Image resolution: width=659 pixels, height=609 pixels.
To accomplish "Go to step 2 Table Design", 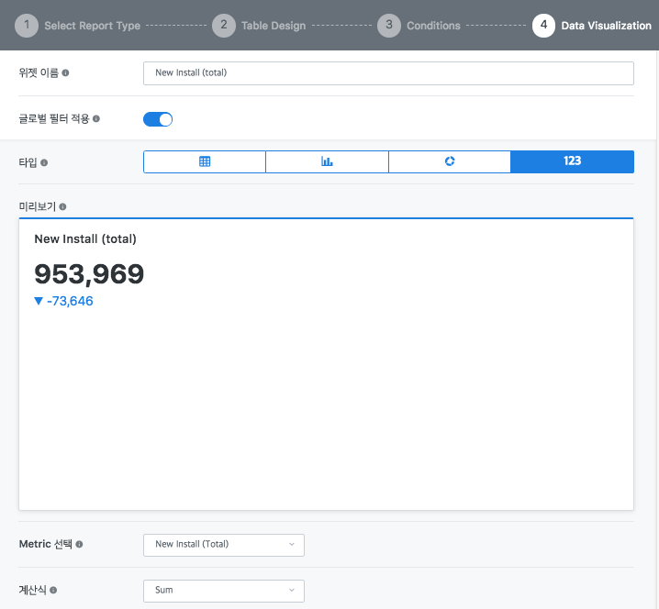I will [261, 25].
